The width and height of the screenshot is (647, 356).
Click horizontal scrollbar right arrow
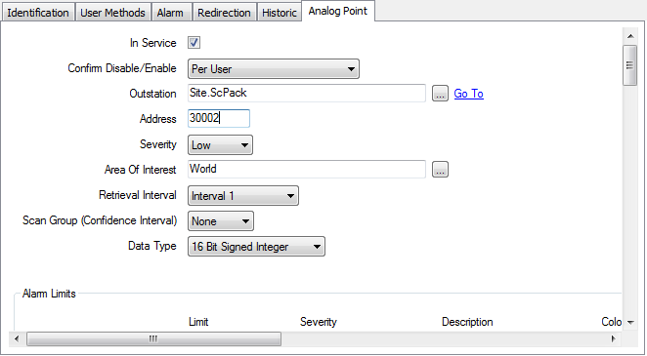[x=614, y=338]
